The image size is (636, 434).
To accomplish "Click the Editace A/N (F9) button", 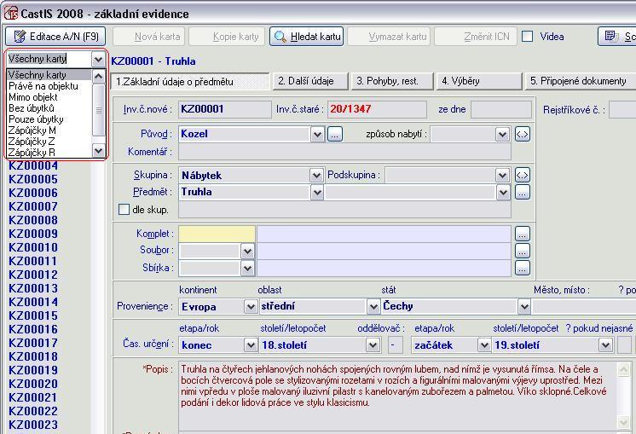I will tap(55, 37).
